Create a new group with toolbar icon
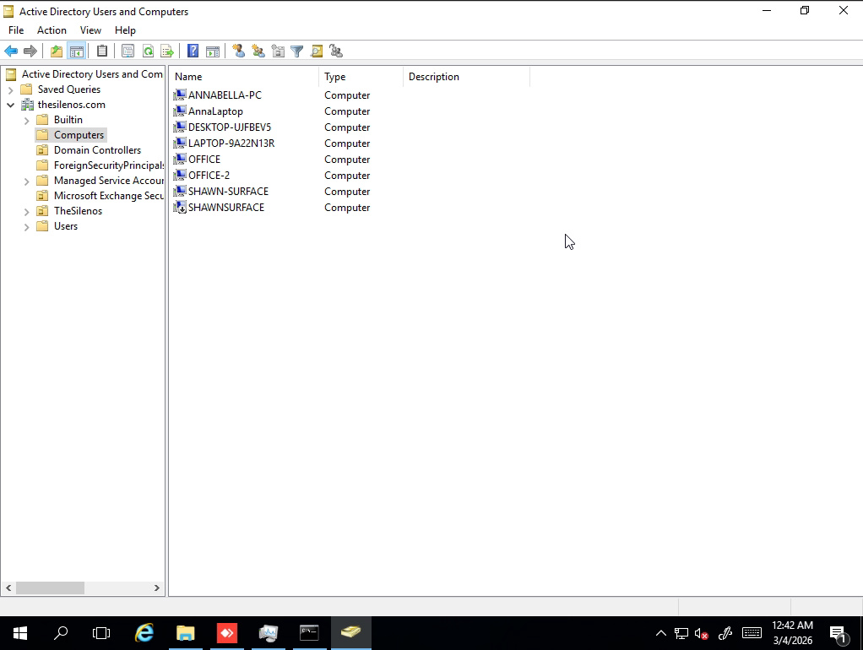This screenshot has width=863, height=650. click(258, 51)
